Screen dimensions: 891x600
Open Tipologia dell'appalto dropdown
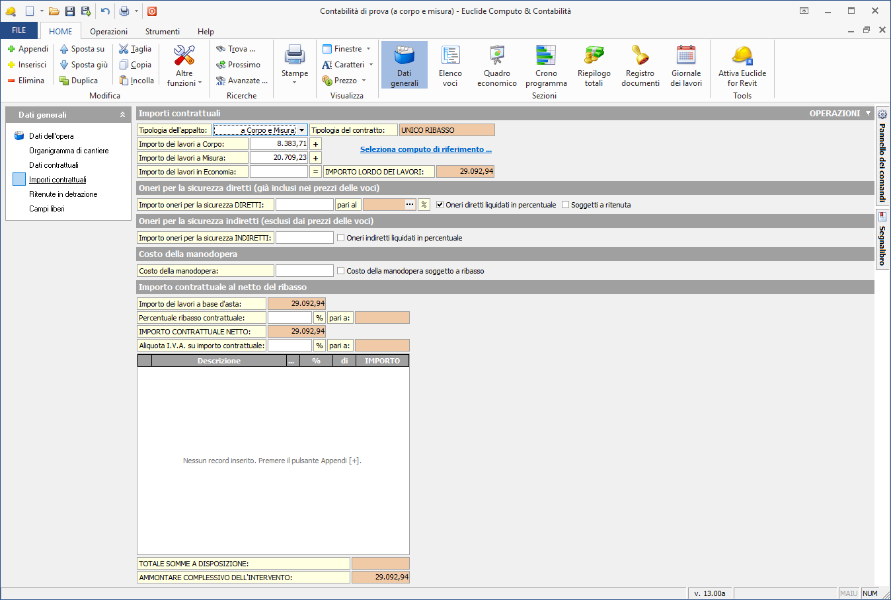pos(301,130)
